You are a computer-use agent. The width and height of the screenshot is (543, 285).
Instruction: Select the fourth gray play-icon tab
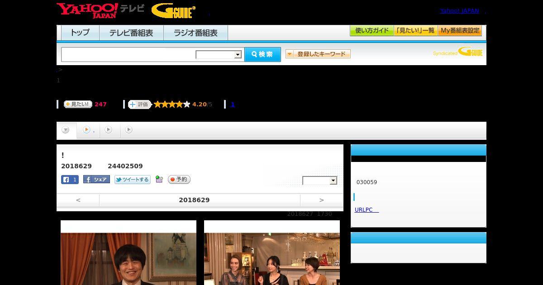129,130
